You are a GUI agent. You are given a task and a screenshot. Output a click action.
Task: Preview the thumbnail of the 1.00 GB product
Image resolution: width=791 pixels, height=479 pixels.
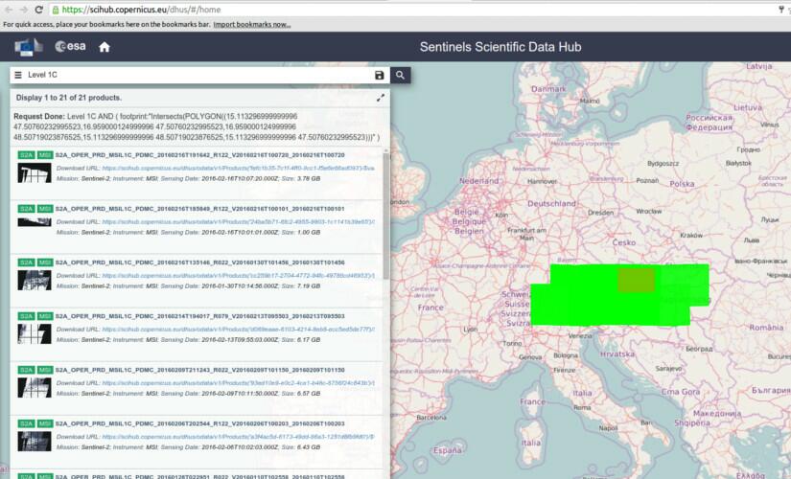point(35,222)
